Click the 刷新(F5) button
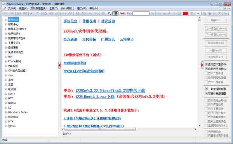Viewport: 233px width, 144px height. click(216, 20)
